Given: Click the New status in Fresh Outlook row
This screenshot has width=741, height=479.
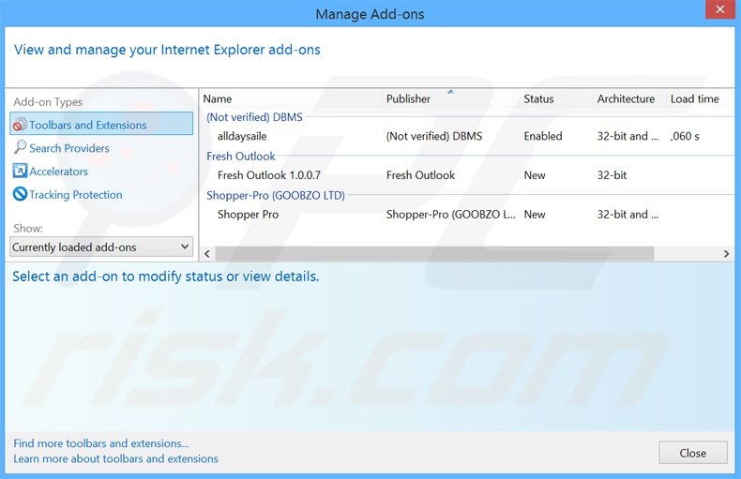Looking at the screenshot, I should pos(535,175).
